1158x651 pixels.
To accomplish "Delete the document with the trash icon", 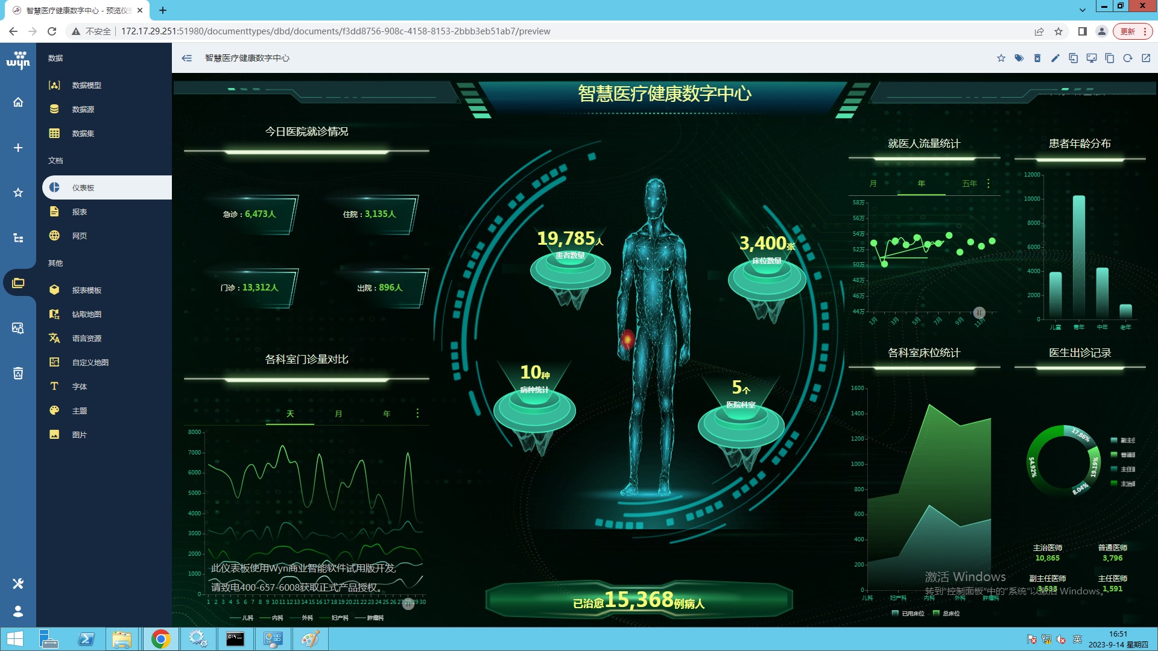I will click(x=1037, y=58).
